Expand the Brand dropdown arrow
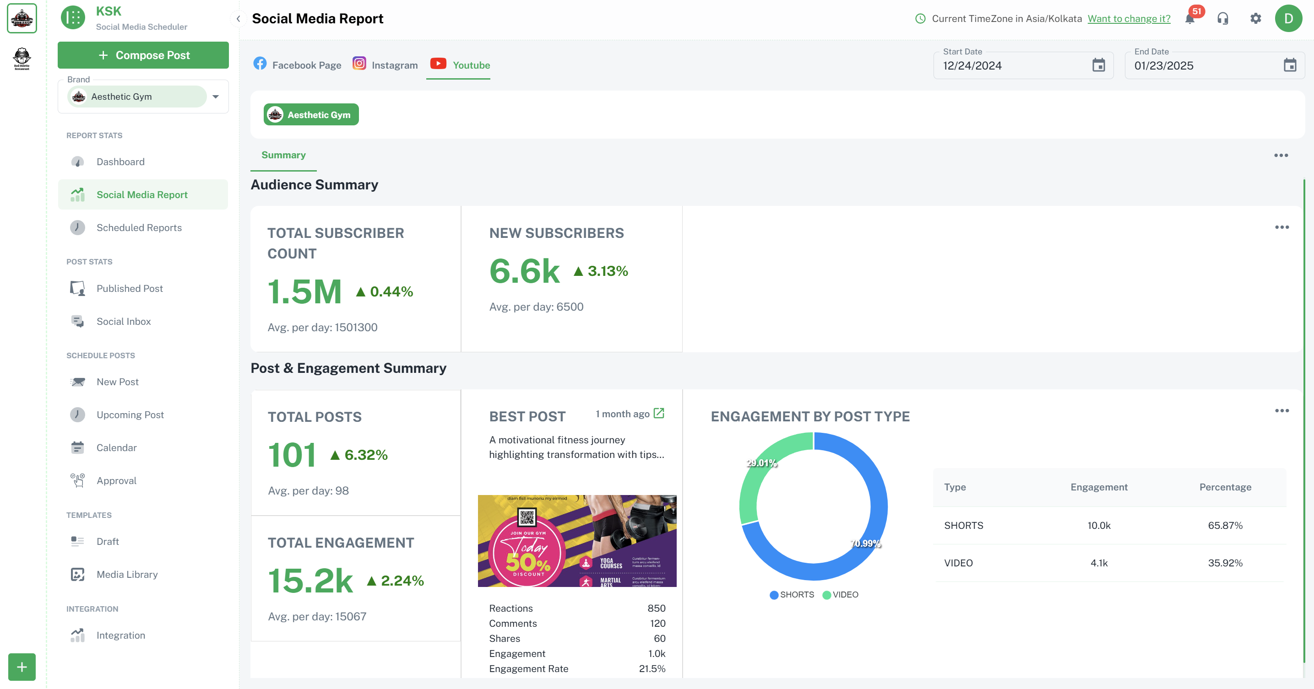 coord(216,97)
